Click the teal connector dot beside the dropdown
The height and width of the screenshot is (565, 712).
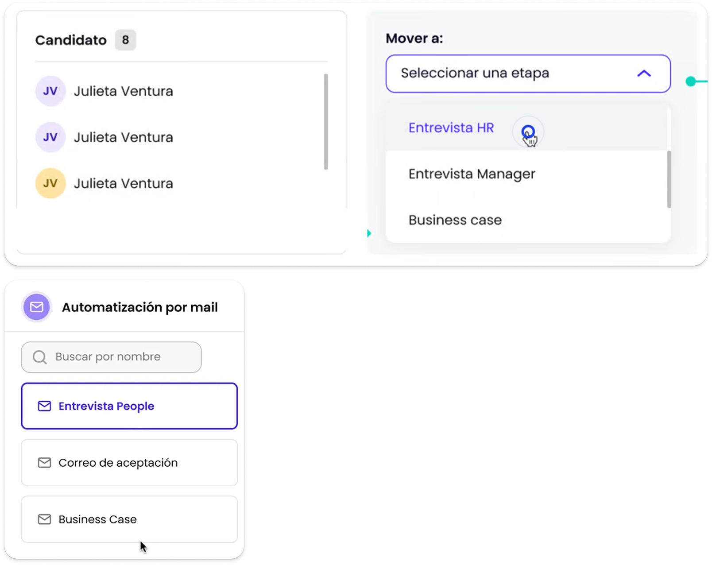pyautogui.click(x=690, y=81)
